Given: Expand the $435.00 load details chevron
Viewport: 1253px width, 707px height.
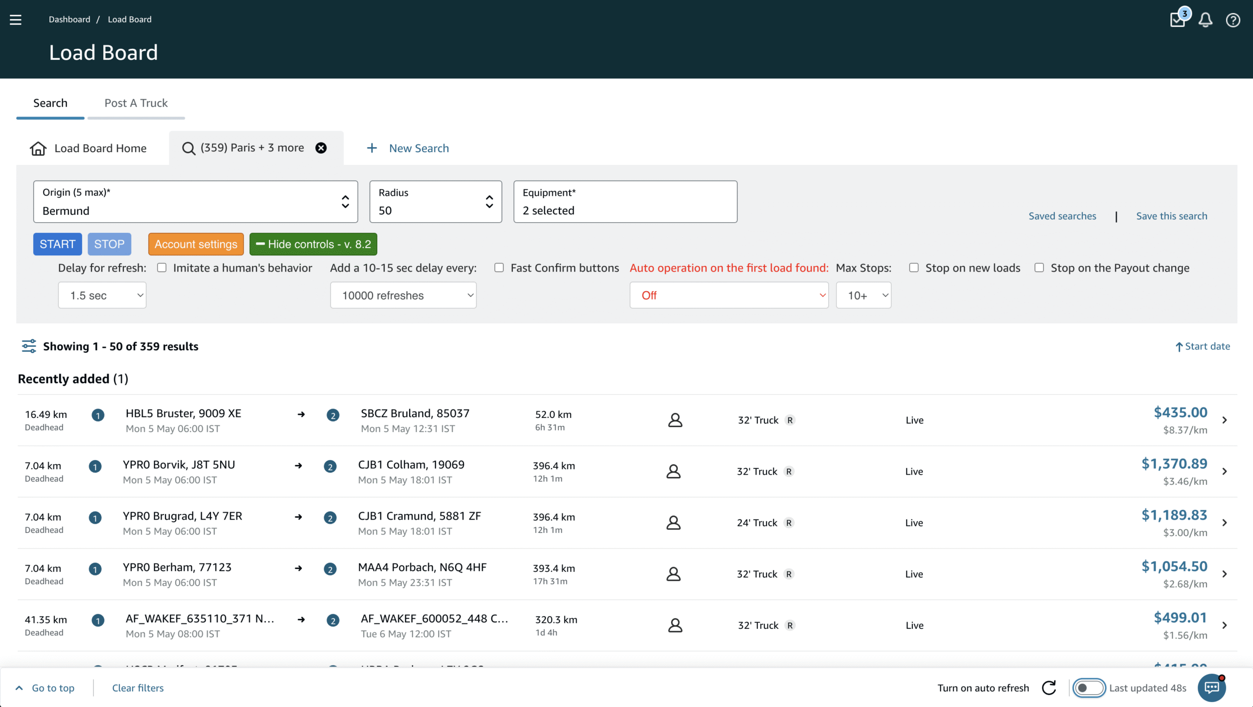Looking at the screenshot, I should 1225,420.
